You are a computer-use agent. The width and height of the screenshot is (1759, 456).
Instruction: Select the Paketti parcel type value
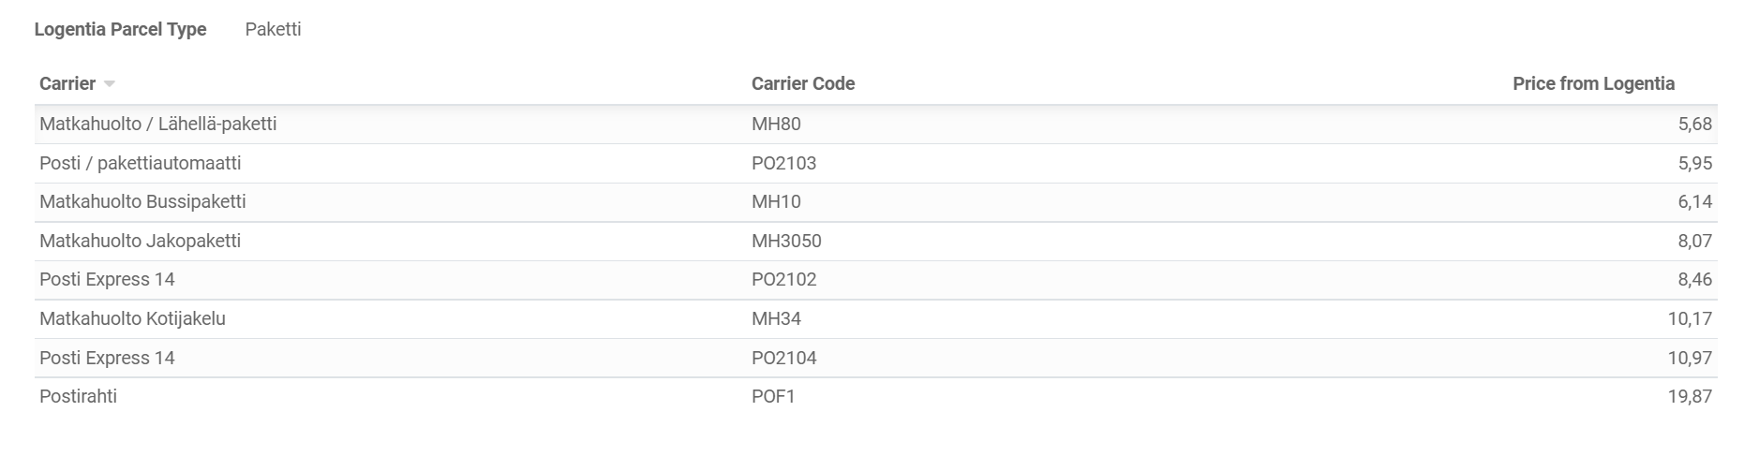[273, 29]
